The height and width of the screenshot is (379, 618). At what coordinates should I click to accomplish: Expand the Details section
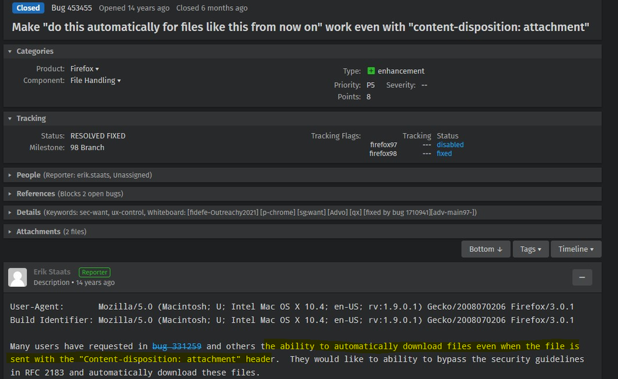pyautogui.click(x=11, y=212)
